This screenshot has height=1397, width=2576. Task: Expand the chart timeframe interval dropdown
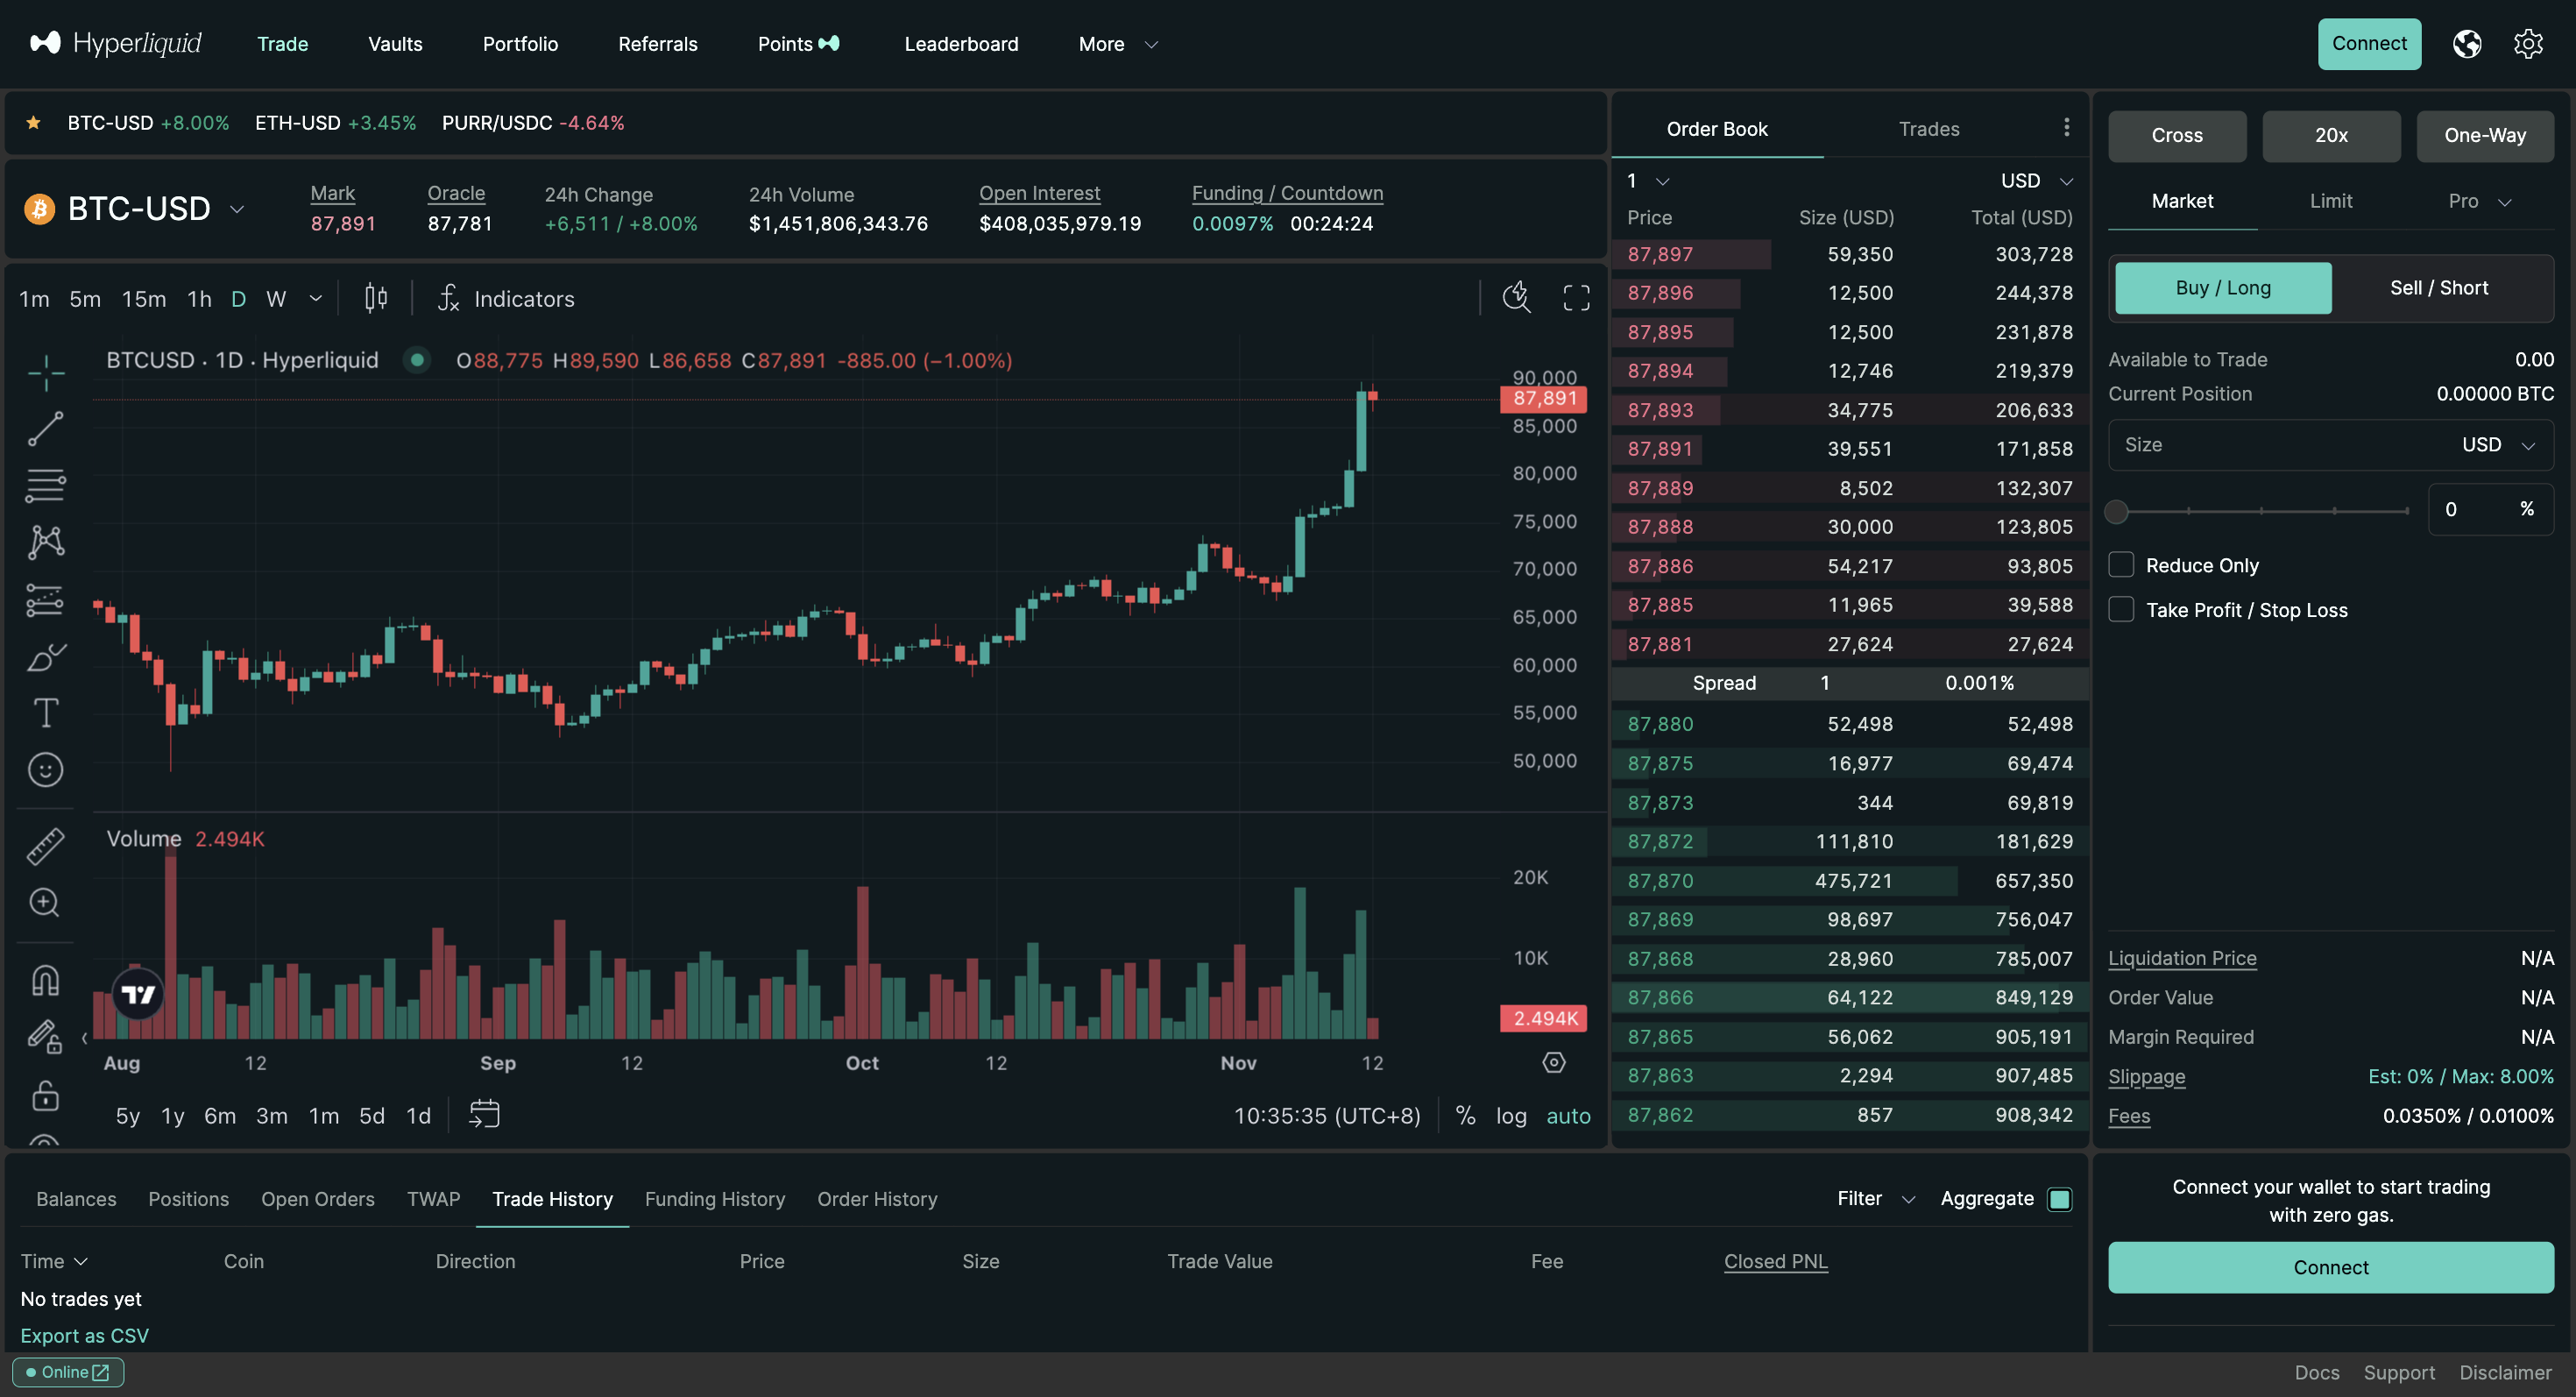coord(313,298)
